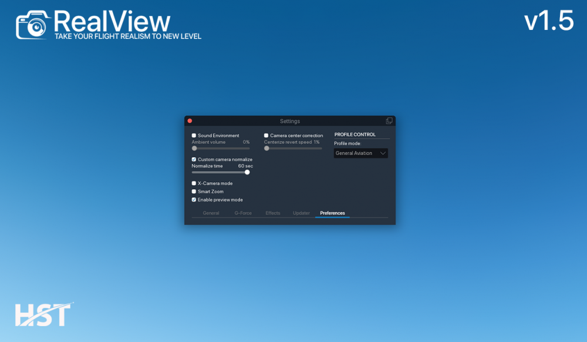Click the 'Settings' title text
The height and width of the screenshot is (342, 587).
point(290,122)
